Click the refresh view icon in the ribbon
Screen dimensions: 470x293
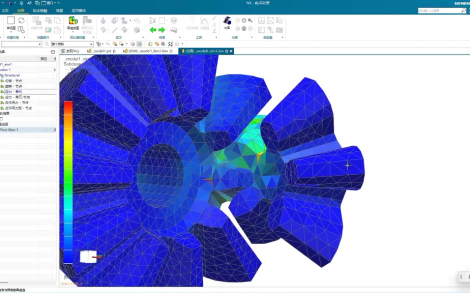click(x=21, y=20)
